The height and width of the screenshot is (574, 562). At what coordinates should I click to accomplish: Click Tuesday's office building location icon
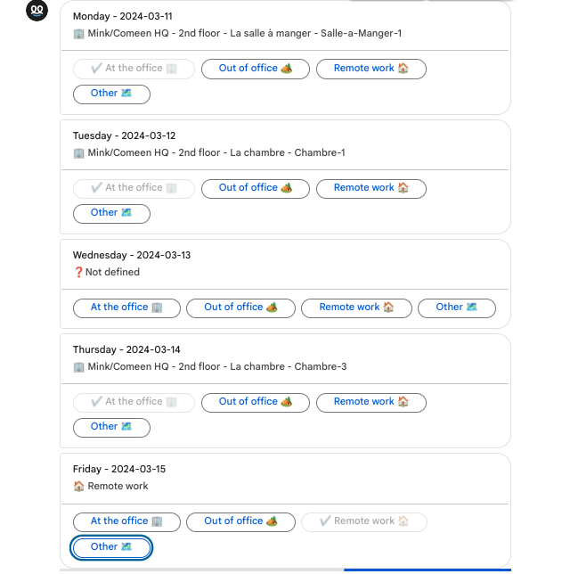pyautogui.click(x=78, y=153)
